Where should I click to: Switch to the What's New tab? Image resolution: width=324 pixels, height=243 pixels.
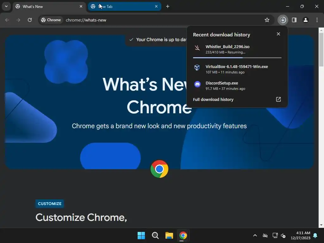49,7
